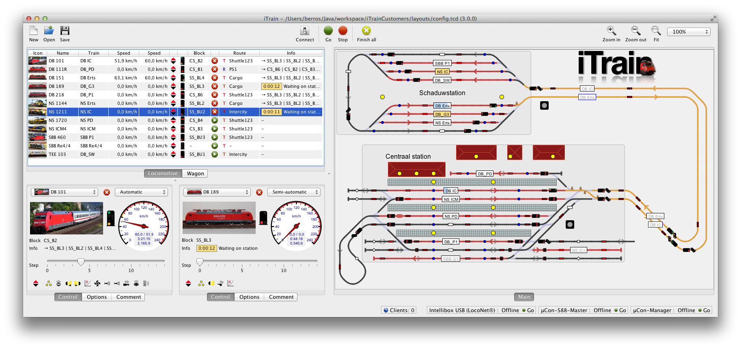741x349 pixels.
Task: Click the DB 189 0:00:12 waiting timer
Action: [x=207, y=248]
